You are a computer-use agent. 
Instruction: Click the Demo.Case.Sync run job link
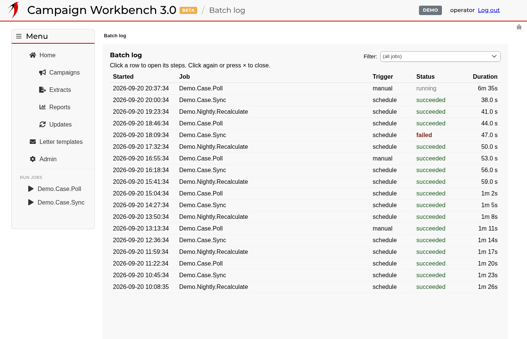point(61,202)
